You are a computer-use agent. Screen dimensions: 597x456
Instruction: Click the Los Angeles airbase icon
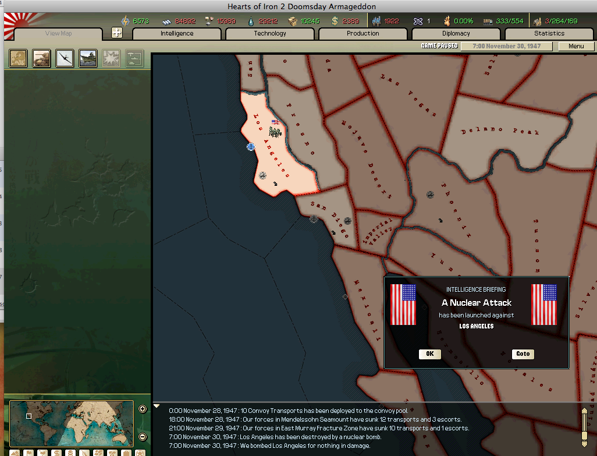point(262,175)
